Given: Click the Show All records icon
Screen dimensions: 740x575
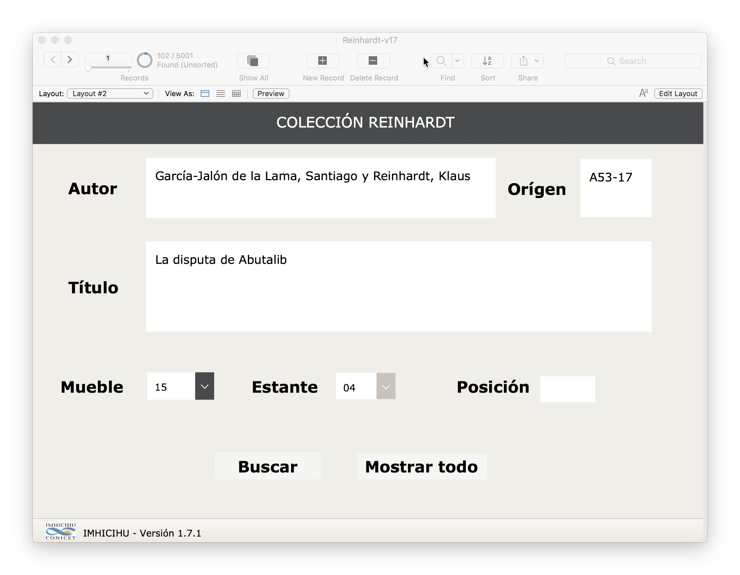Looking at the screenshot, I should 253,61.
